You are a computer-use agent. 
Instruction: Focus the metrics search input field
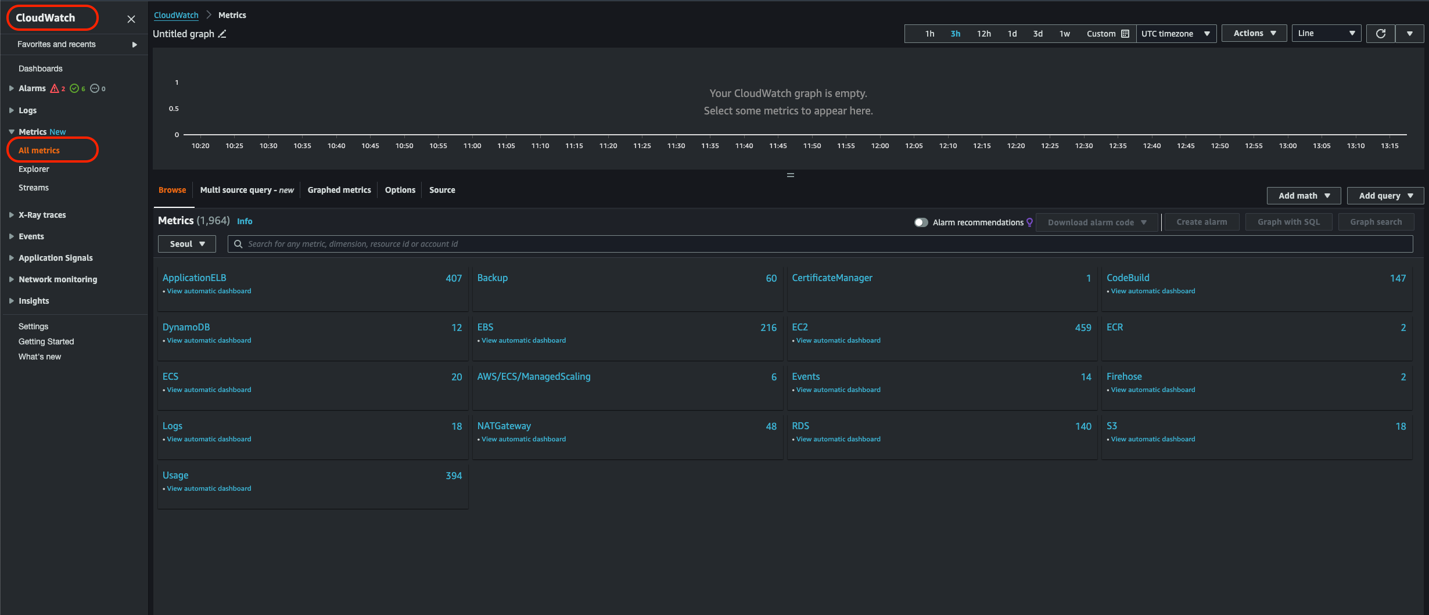(x=820, y=244)
